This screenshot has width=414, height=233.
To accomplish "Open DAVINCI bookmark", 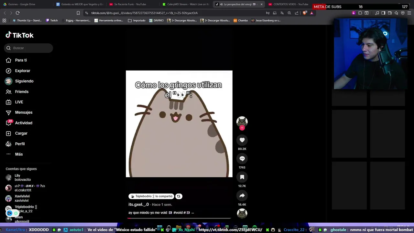I will [156, 20].
